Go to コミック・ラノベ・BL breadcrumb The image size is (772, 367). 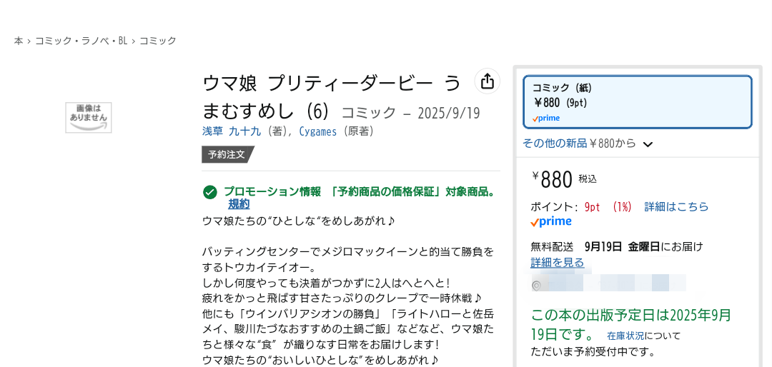pos(81,41)
